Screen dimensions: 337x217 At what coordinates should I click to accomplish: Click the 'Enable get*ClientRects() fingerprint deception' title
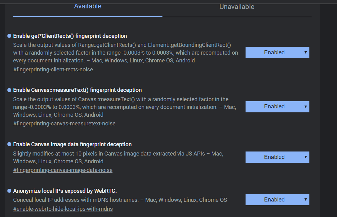pos(70,36)
